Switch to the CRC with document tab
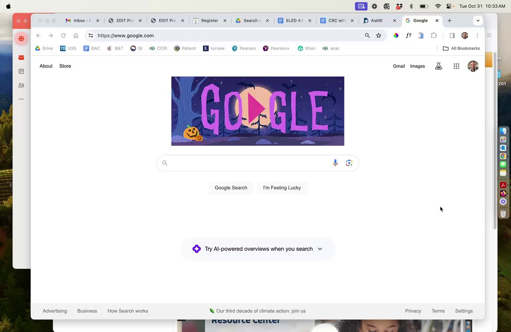The image size is (511, 332). [337, 21]
